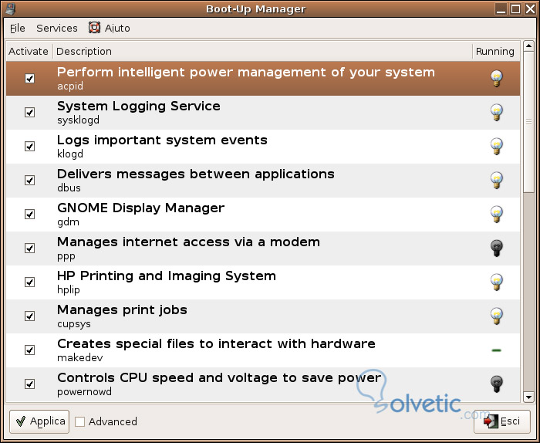The image size is (540, 443).
Task: Sort by the Description column header
Action: click(x=262, y=52)
